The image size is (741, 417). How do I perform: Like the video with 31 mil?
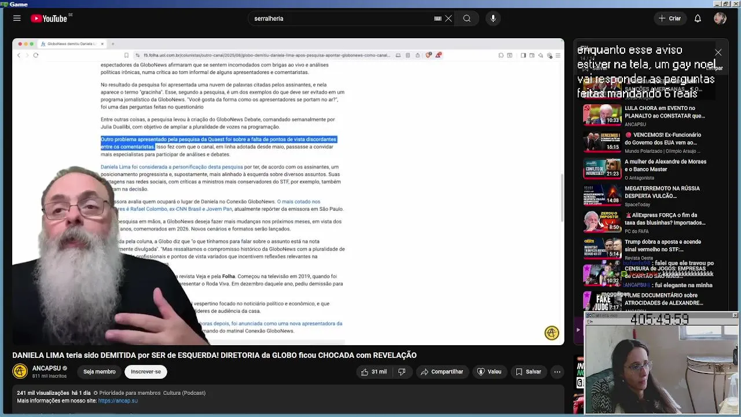[373, 372]
